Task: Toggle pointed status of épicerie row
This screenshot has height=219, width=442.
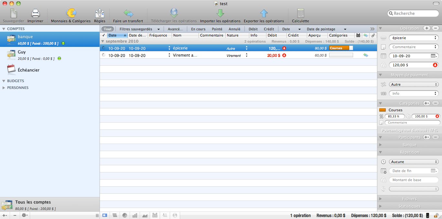Action: click(103, 48)
